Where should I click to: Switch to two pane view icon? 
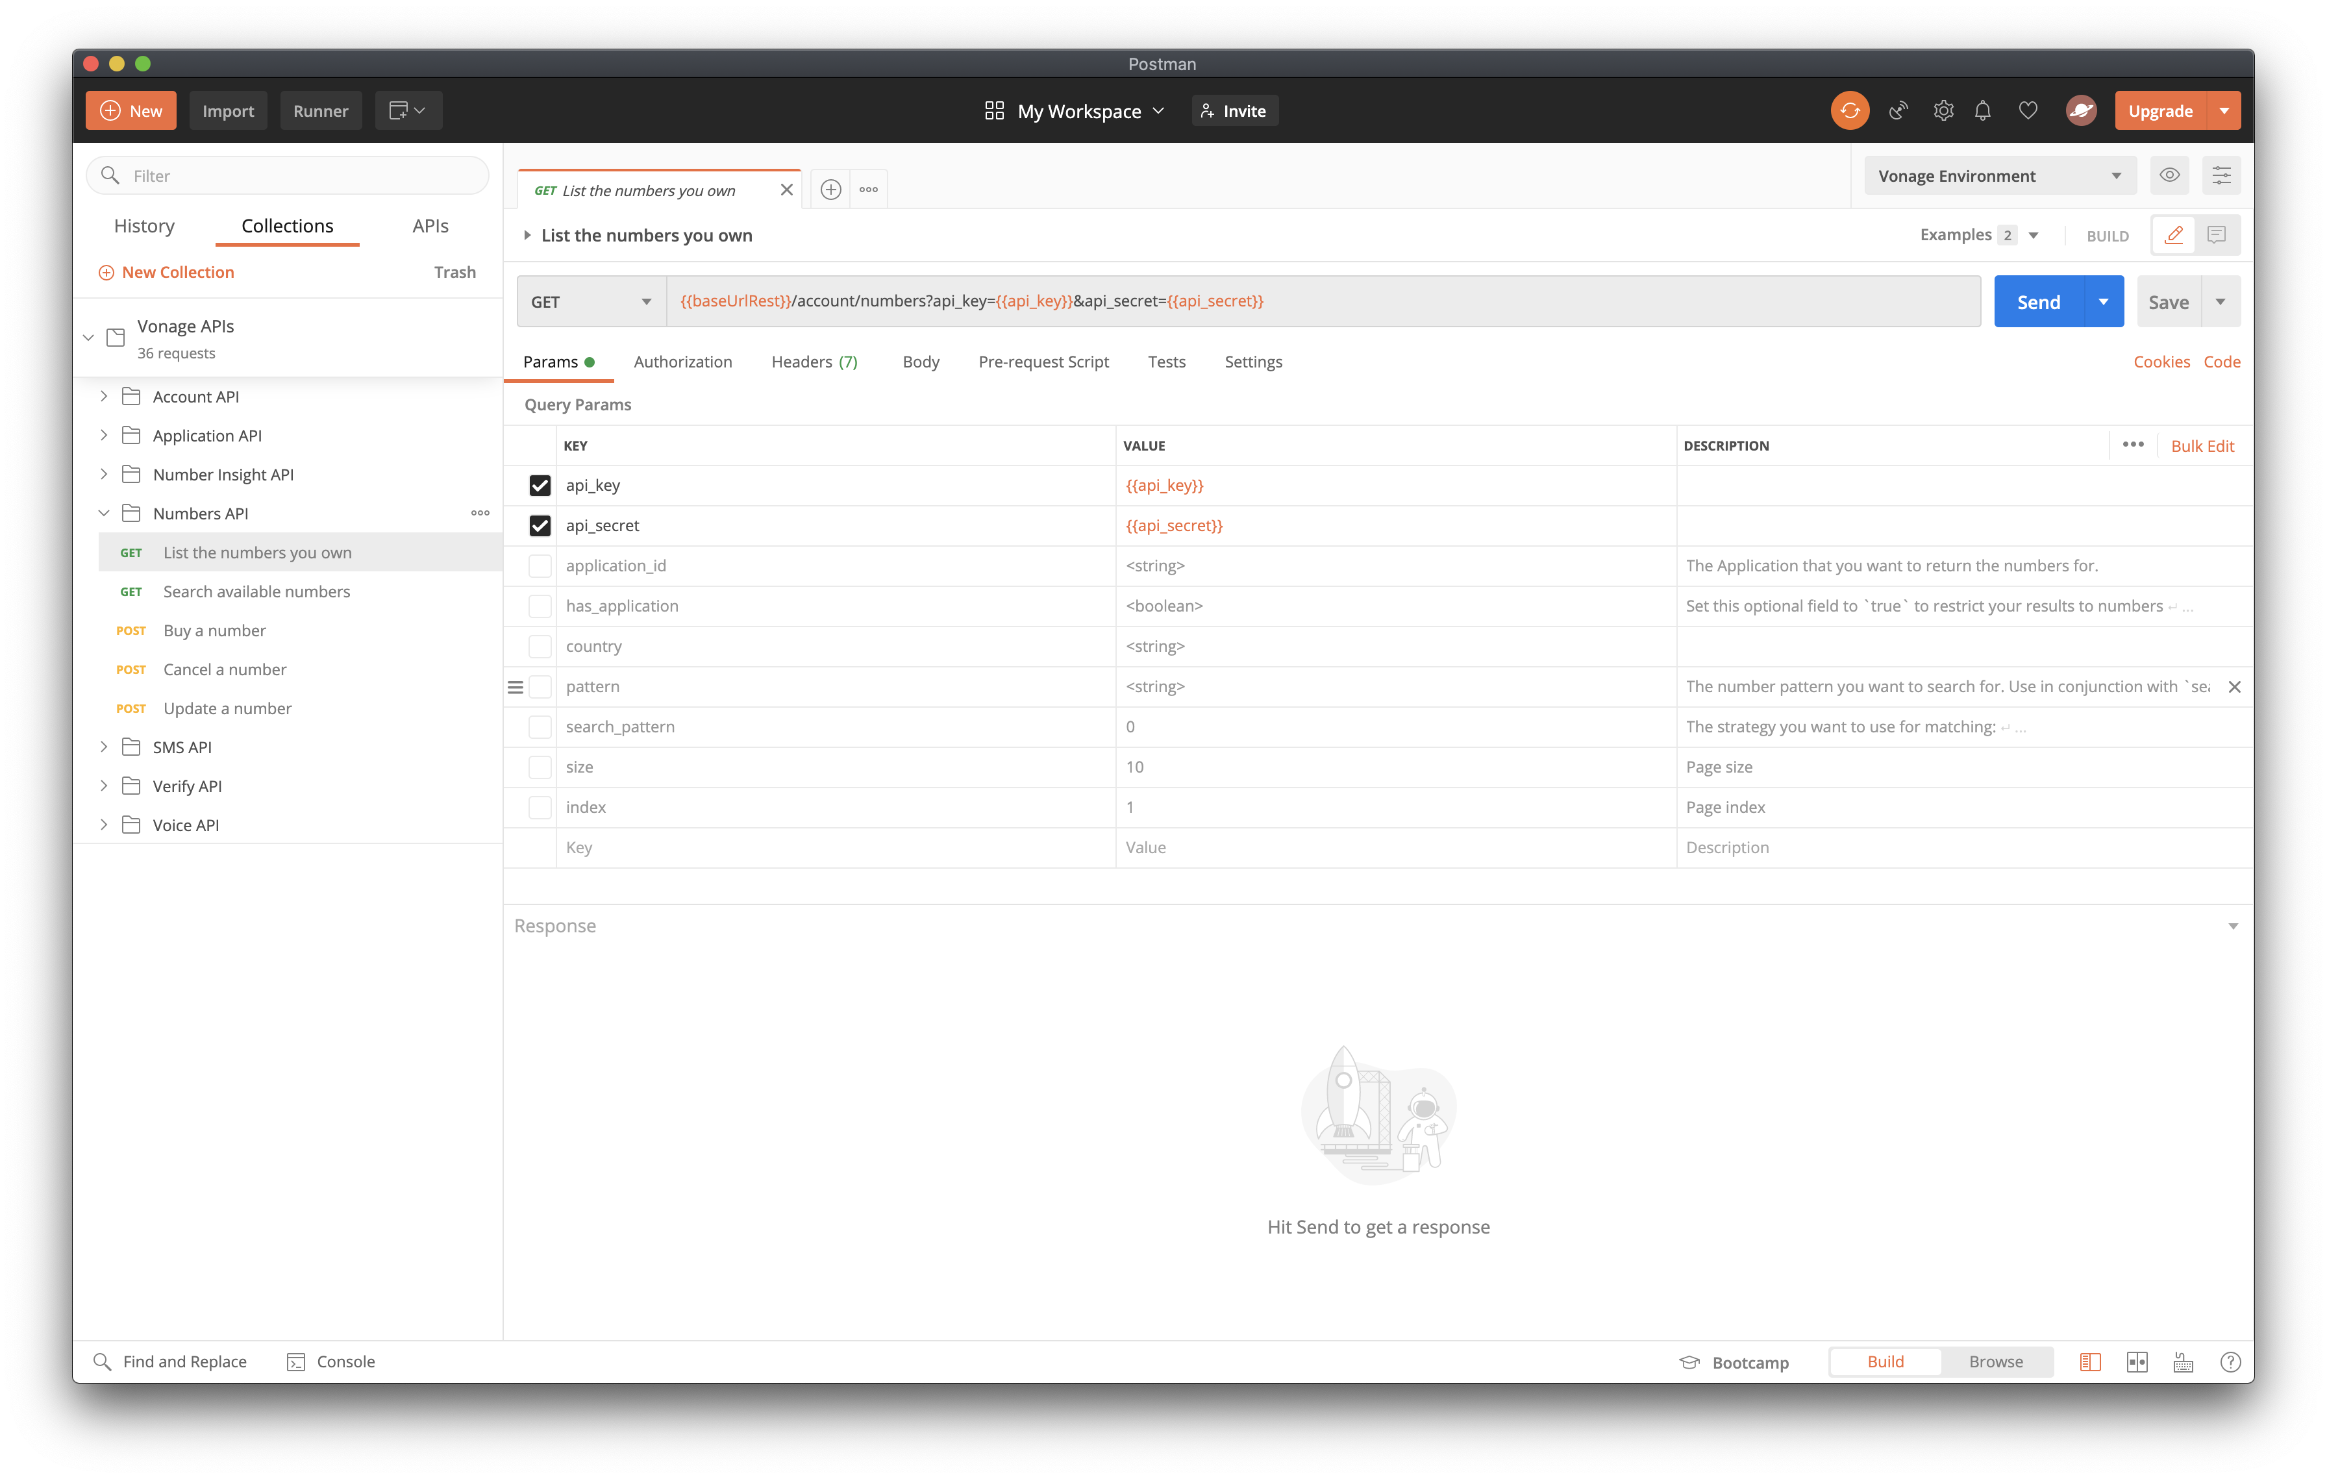(x=2137, y=1362)
